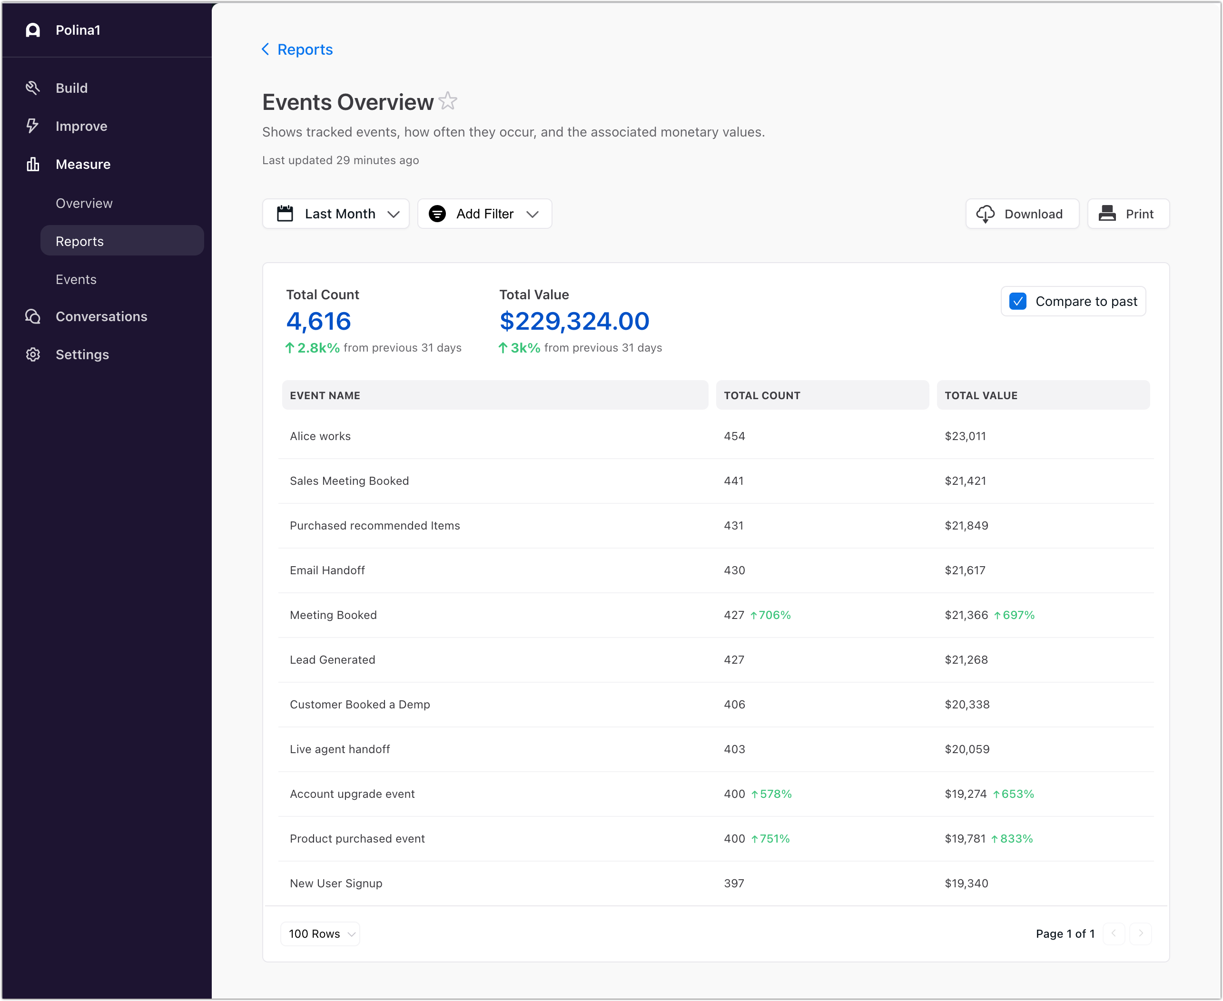Click the Conversations chat bubble icon

click(33, 316)
